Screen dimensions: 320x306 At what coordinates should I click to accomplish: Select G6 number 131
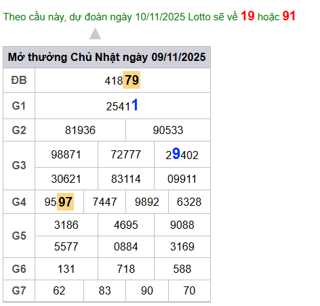(66, 269)
